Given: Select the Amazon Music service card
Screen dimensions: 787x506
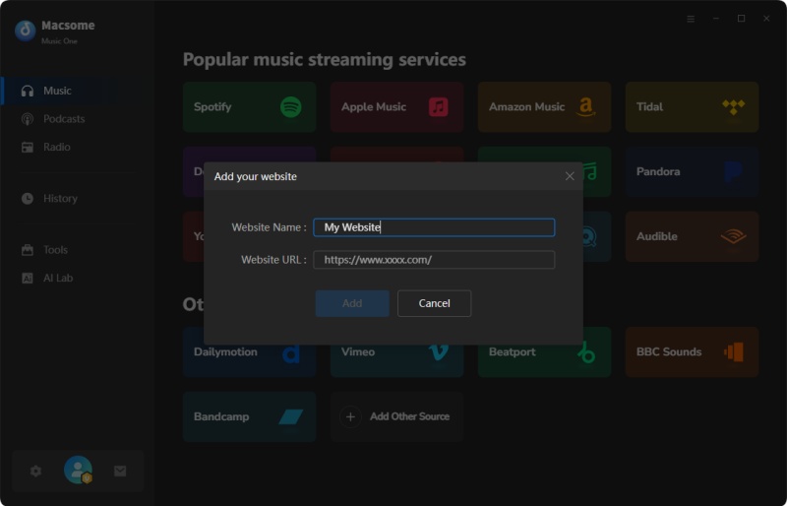Looking at the screenshot, I should coord(545,107).
